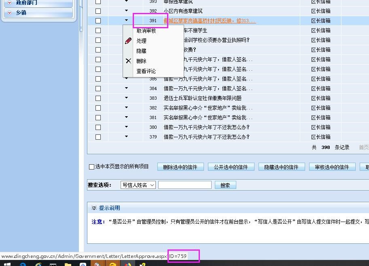The image size is (369, 266).
Task: Select the checkbox for row 379
Action: pyautogui.click(x=98, y=137)
